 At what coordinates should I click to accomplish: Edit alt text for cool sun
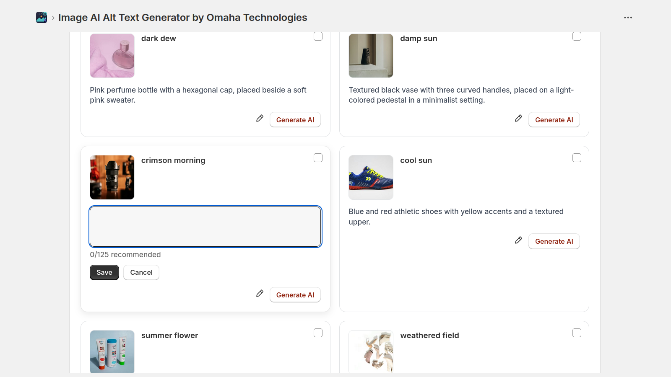click(519, 240)
